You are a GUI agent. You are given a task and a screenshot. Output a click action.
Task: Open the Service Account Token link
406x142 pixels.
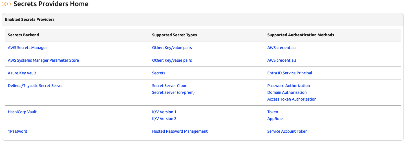[287, 131]
